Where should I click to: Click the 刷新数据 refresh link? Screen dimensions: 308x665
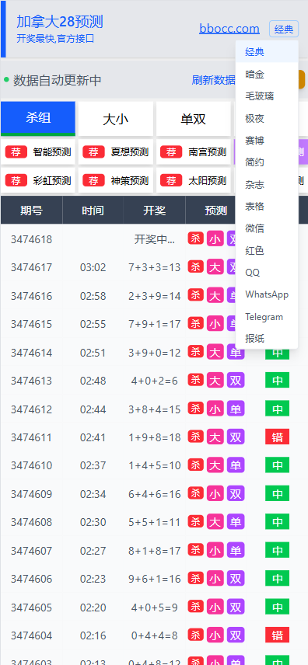(x=214, y=80)
